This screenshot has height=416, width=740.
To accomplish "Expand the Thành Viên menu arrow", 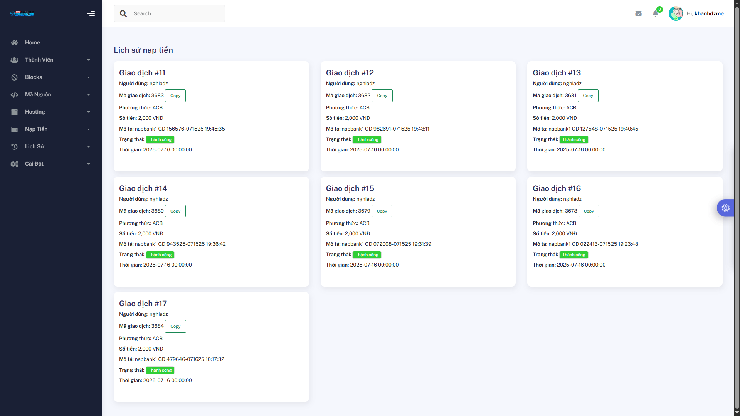I will [89, 60].
